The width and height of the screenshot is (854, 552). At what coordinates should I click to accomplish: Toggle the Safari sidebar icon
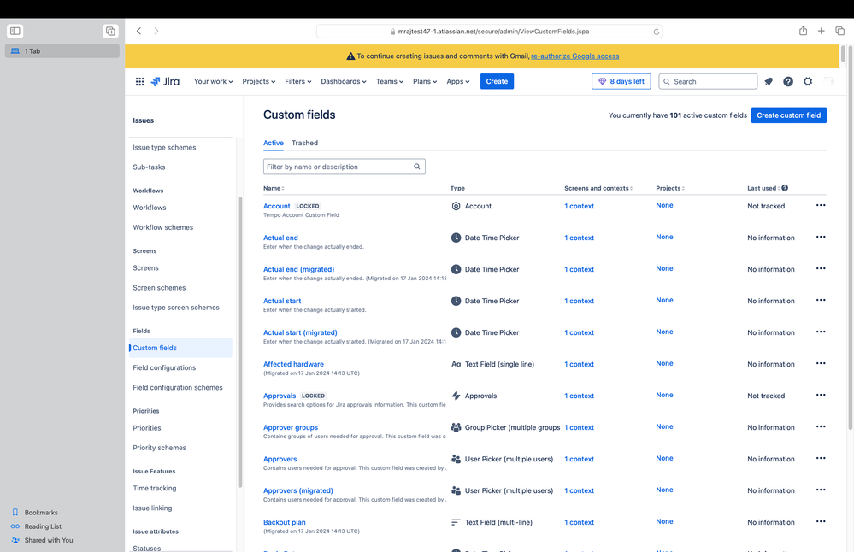[15, 31]
